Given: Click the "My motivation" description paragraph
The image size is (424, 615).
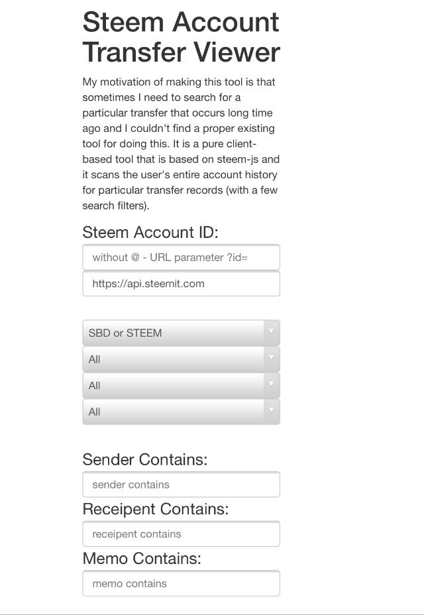Looking at the screenshot, I should tap(180, 144).
